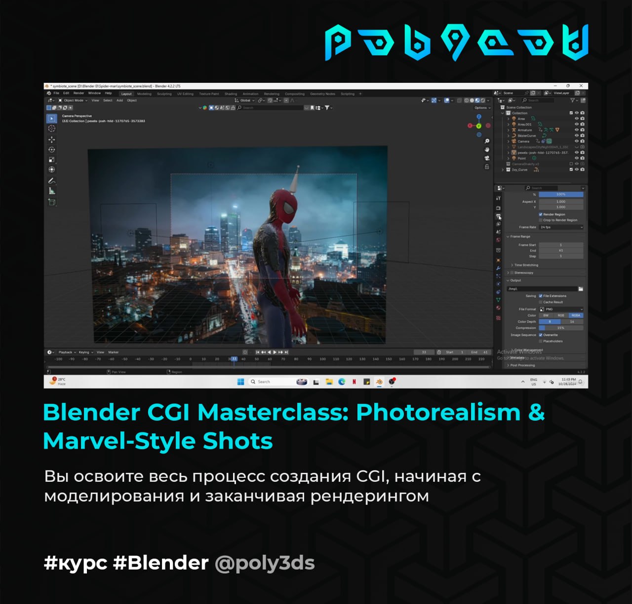The height and width of the screenshot is (604, 632).
Task: Jump to timeline start frame
Action: 257,352
